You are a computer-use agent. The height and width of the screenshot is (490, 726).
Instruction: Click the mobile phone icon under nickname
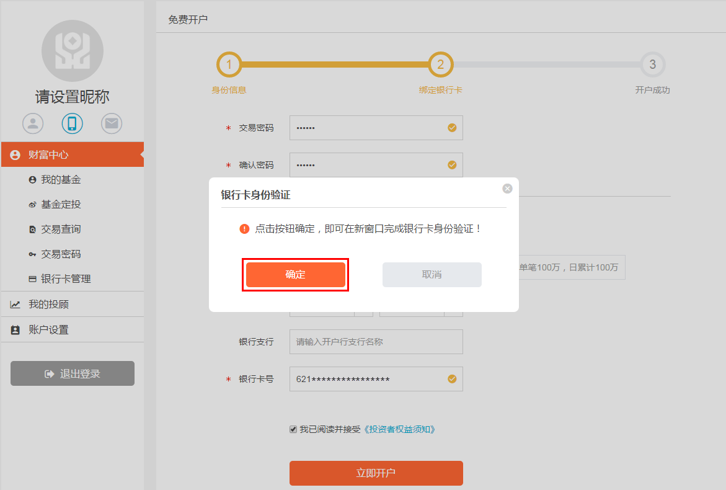pyautogui.click(x=72, y=123)
